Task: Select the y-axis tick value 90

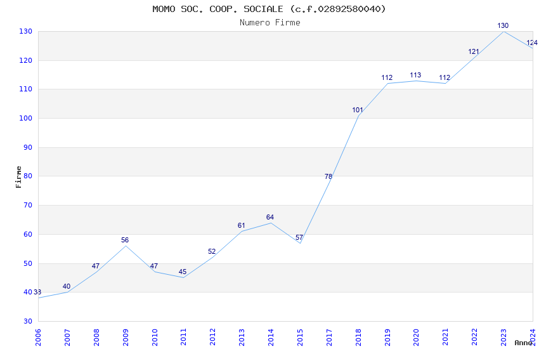Action: (28, 147)
